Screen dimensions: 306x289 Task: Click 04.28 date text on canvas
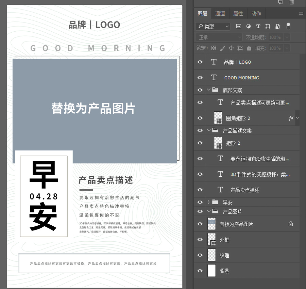click(44, 196)
